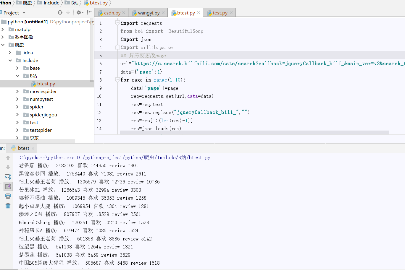Click line number 5 in the gutter

(101, 56)
